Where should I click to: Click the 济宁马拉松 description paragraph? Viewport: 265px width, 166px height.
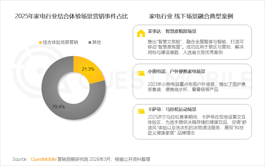click(x=196, y=125)
